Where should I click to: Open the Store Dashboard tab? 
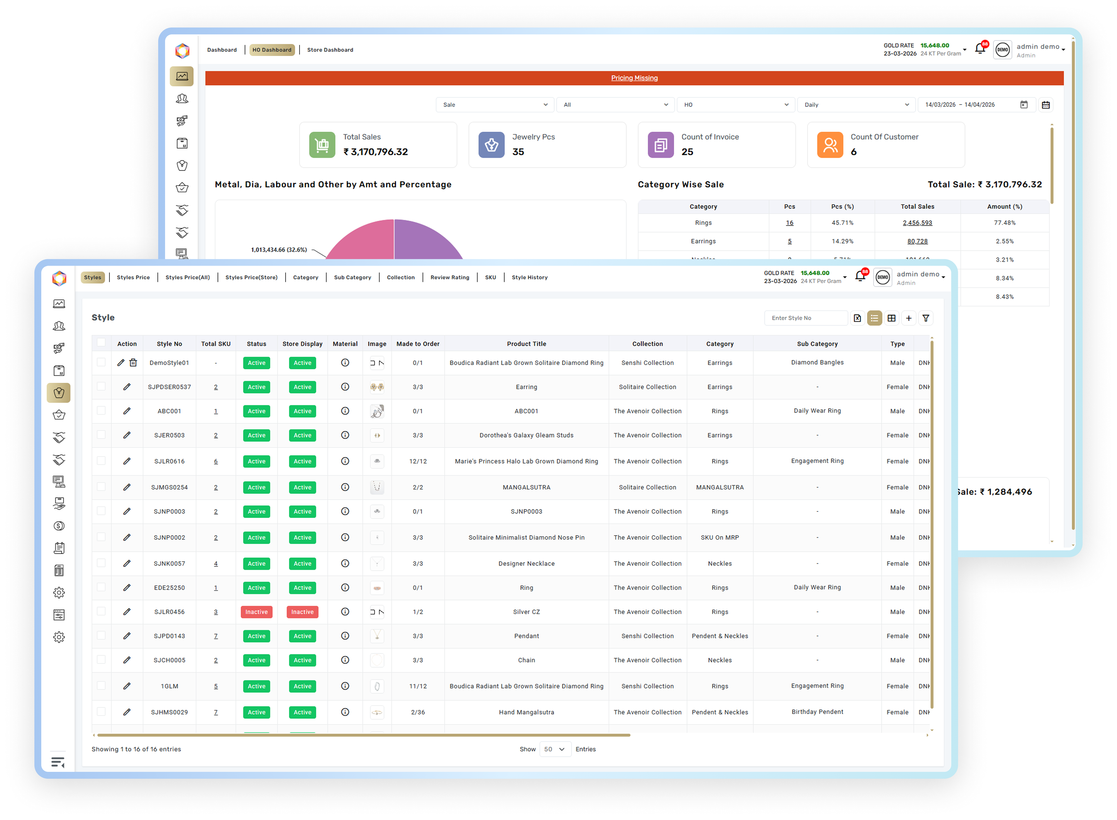click(330, 50)
